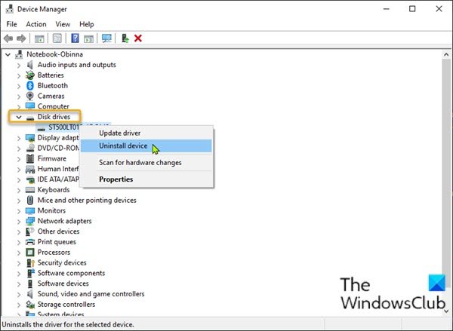Screen dimensions: 453x331
Task: Choose Update driver from context menu
Action: click(x=146, y=133)
